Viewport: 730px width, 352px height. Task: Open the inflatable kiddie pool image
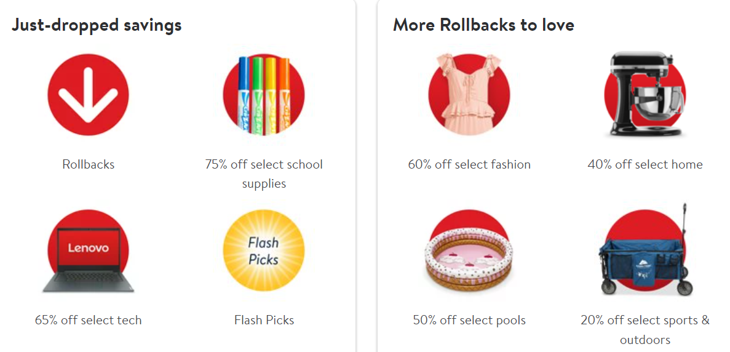(469, 254)
